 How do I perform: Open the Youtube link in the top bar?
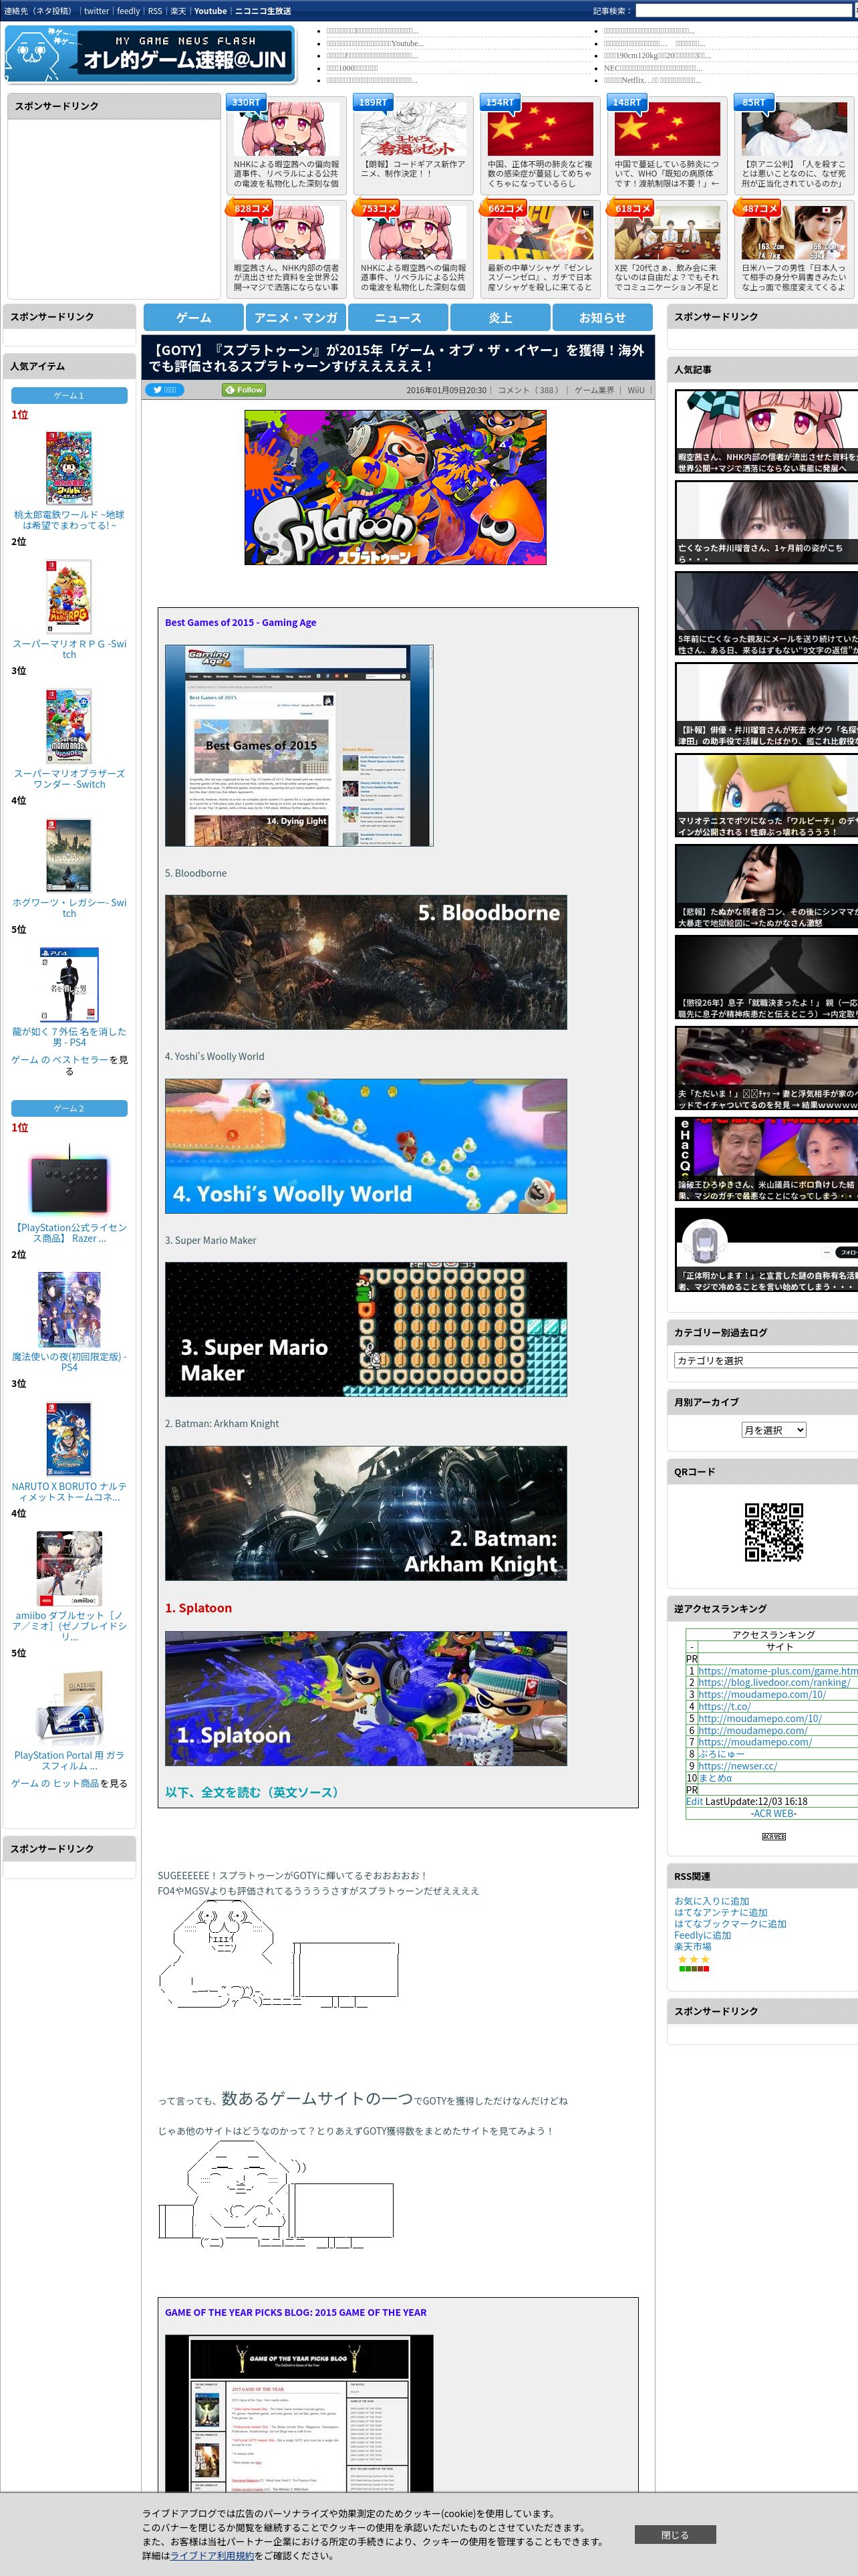[x=210, y=11]
